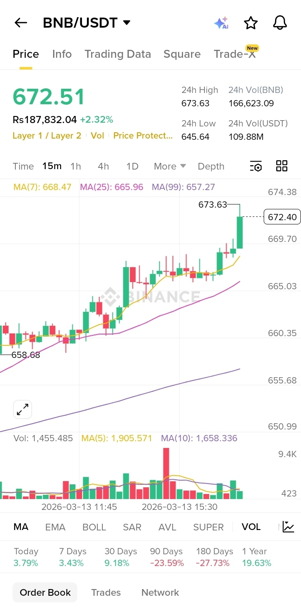Open chart settings icon beside Depth
The height and width of the screenshot is (615, 301).
(256, 166)
